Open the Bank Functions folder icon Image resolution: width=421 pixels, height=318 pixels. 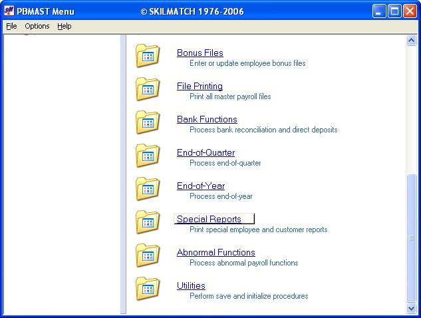coord(148,122)
